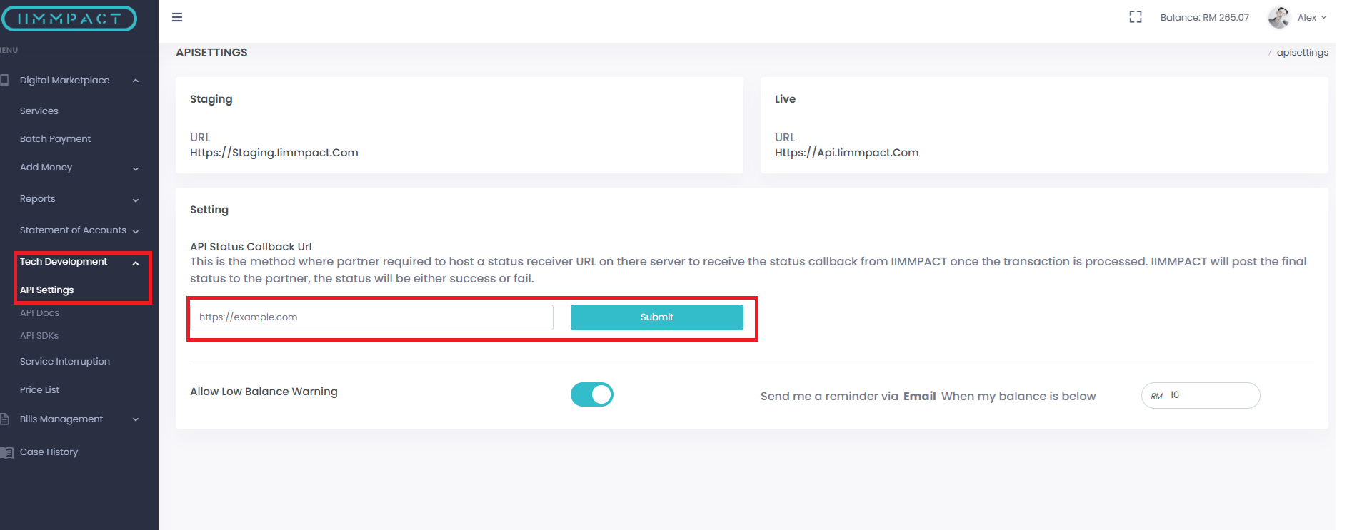Open the Alex user account dropdown
Image resolution: width=1347 pixels, height=530 pixels.
pyautogui.click(x=1312, y=17)
